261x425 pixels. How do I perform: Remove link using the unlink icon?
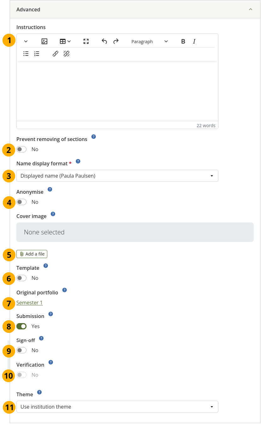click(67, 54)
